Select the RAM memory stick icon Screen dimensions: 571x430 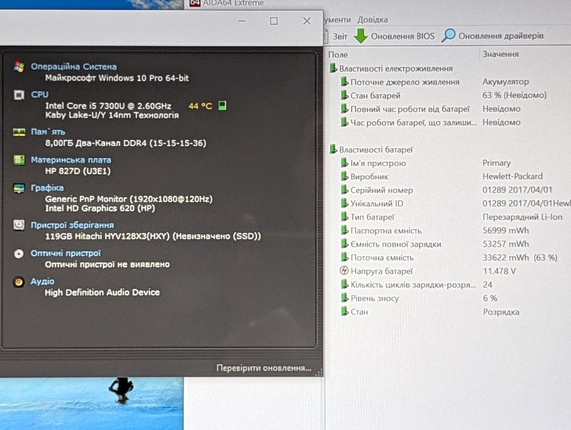click(19, 132)
